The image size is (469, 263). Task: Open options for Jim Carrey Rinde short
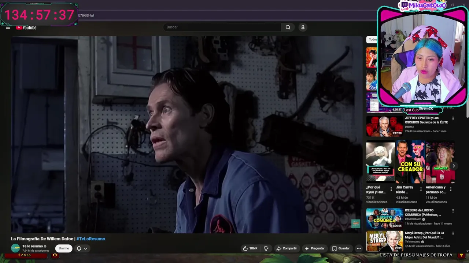click(421, 189)
